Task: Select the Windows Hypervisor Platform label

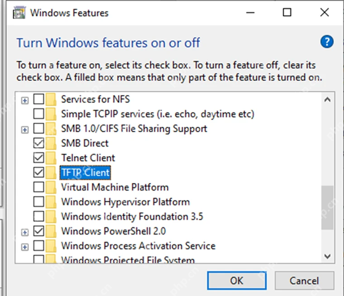Action: [x=125, y=202]
